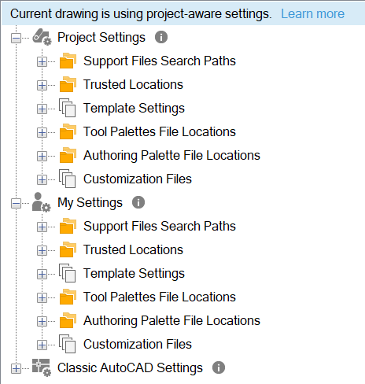
Task: Click folder icon of Project Settings Support Files Search Paths
Action: click(68, 61)
